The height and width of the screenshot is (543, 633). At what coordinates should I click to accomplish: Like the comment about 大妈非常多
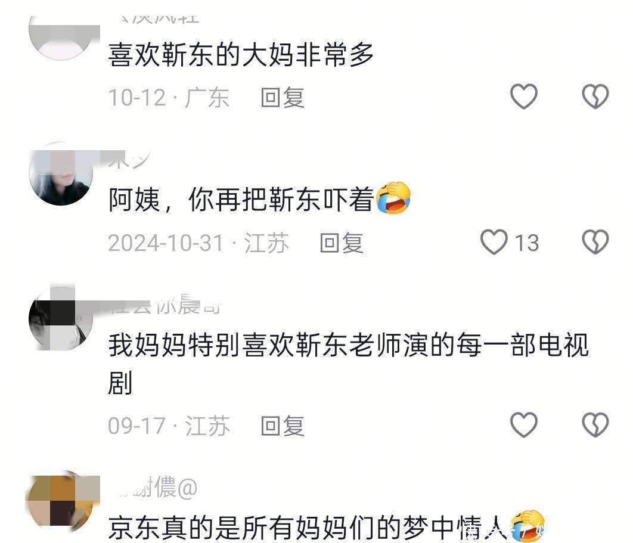(x=523, y=97)
